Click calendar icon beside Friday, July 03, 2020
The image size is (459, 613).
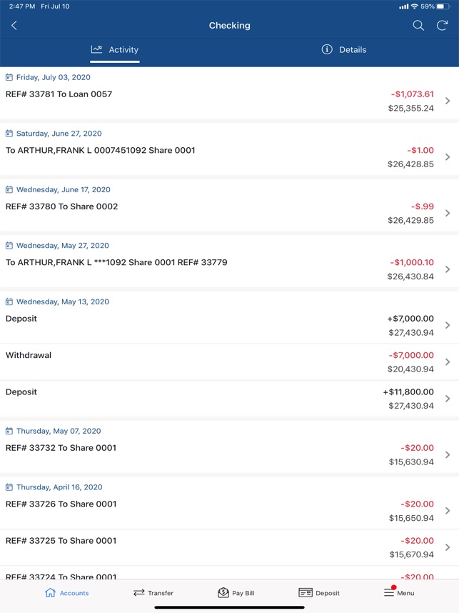point(9,77)
